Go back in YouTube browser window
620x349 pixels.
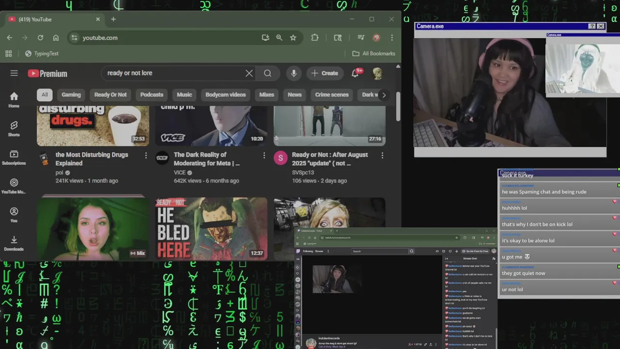[10, 37]
